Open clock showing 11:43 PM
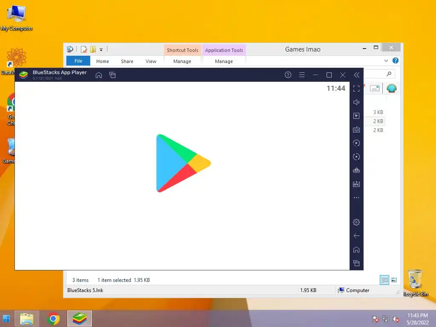The height and width of the screenshot is (327, 436). (418, 319)
